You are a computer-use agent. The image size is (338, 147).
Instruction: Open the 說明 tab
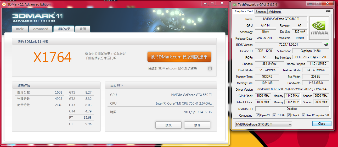(83, 29)
